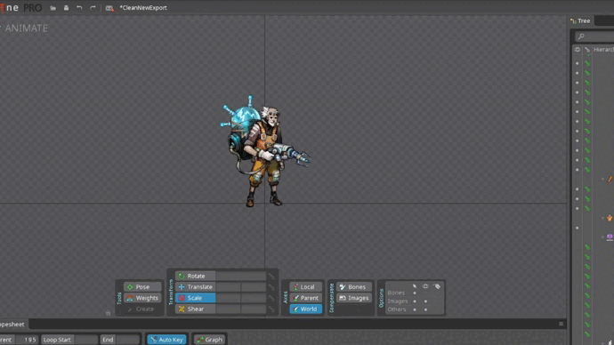The image size is (614, 345).
Task: Save project with the disk icon
Action: (x=66, y=8)
